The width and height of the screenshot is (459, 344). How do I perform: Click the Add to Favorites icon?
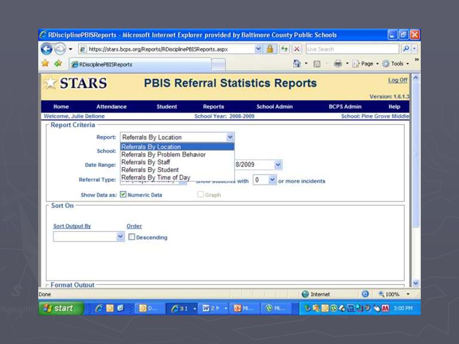click(58, 63)
